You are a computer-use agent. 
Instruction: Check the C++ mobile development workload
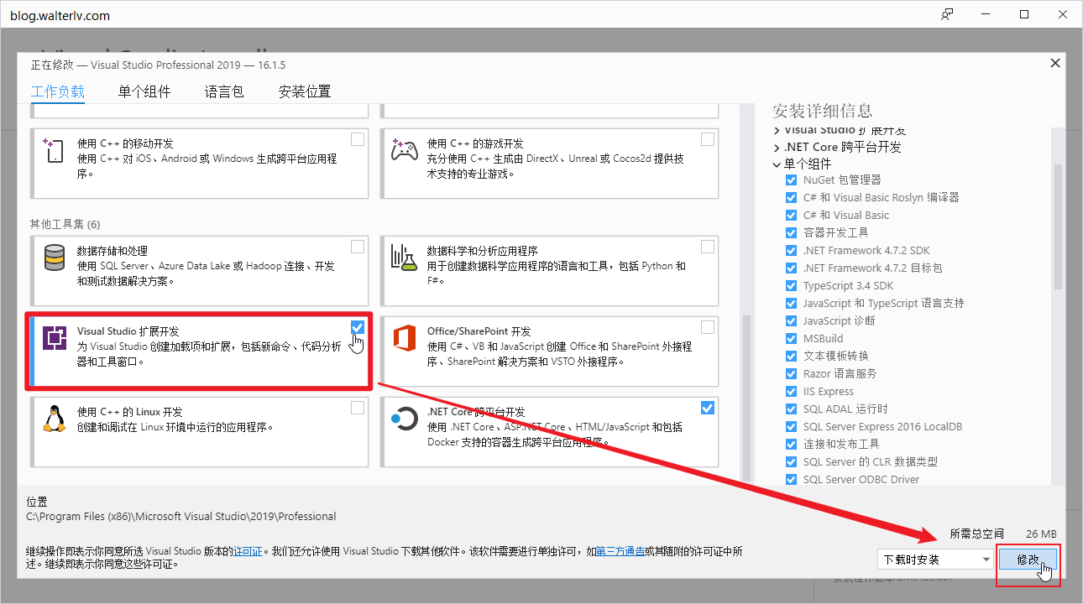358,139
